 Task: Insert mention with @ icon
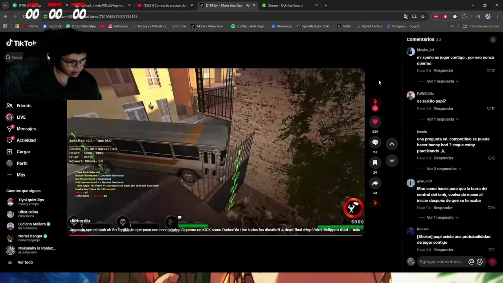tap(471, 262)
